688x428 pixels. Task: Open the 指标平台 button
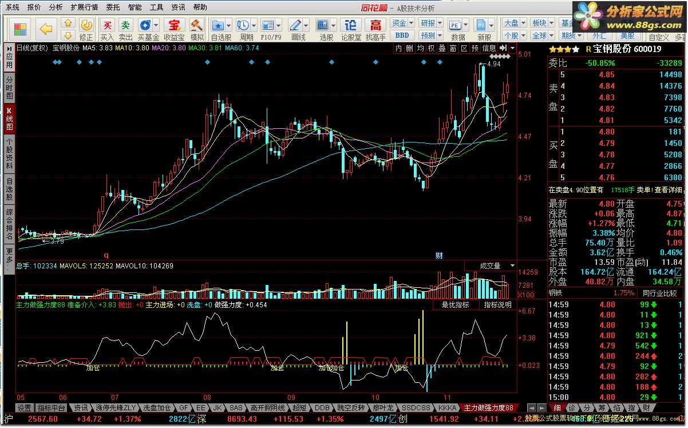[x=51, y=408]
